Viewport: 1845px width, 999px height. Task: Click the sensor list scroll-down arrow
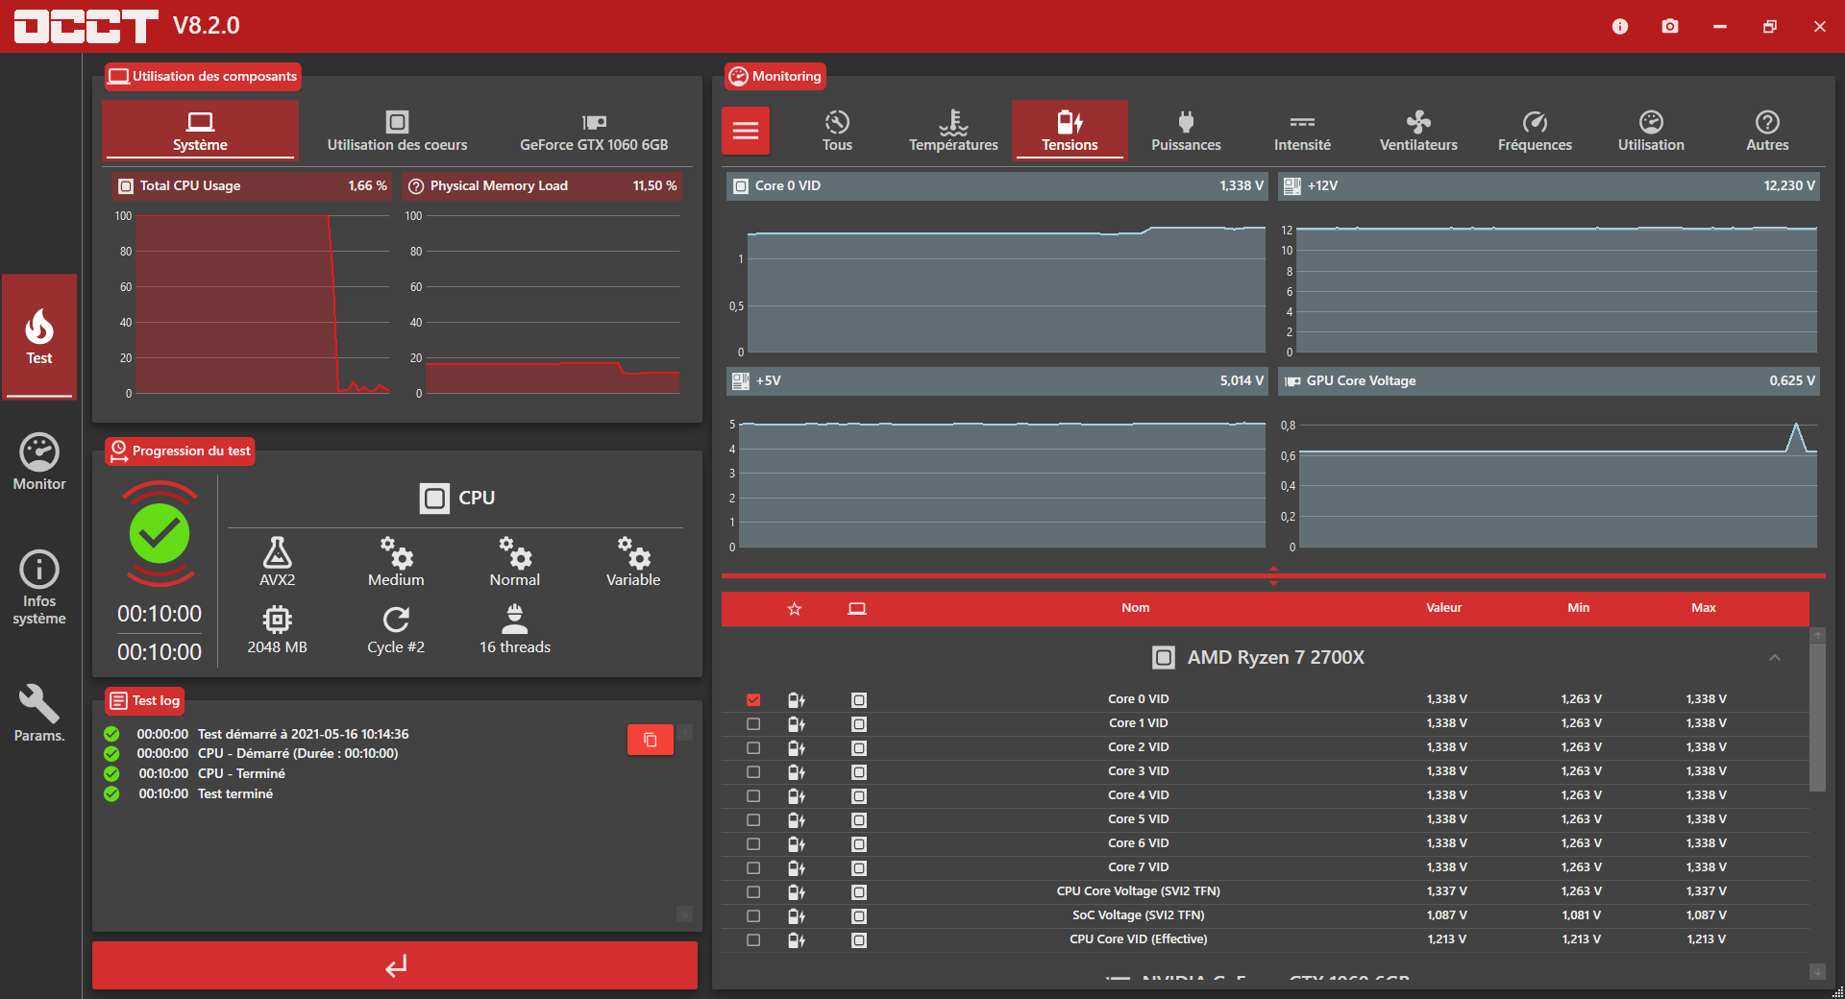click(x=1817, y=972)
